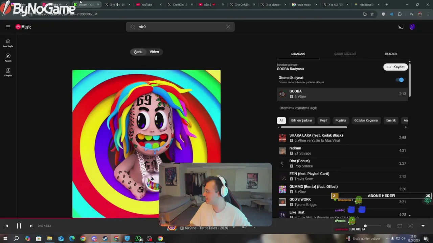Click the Kaydet button
The image size is (433, 243).
(395, 67)
